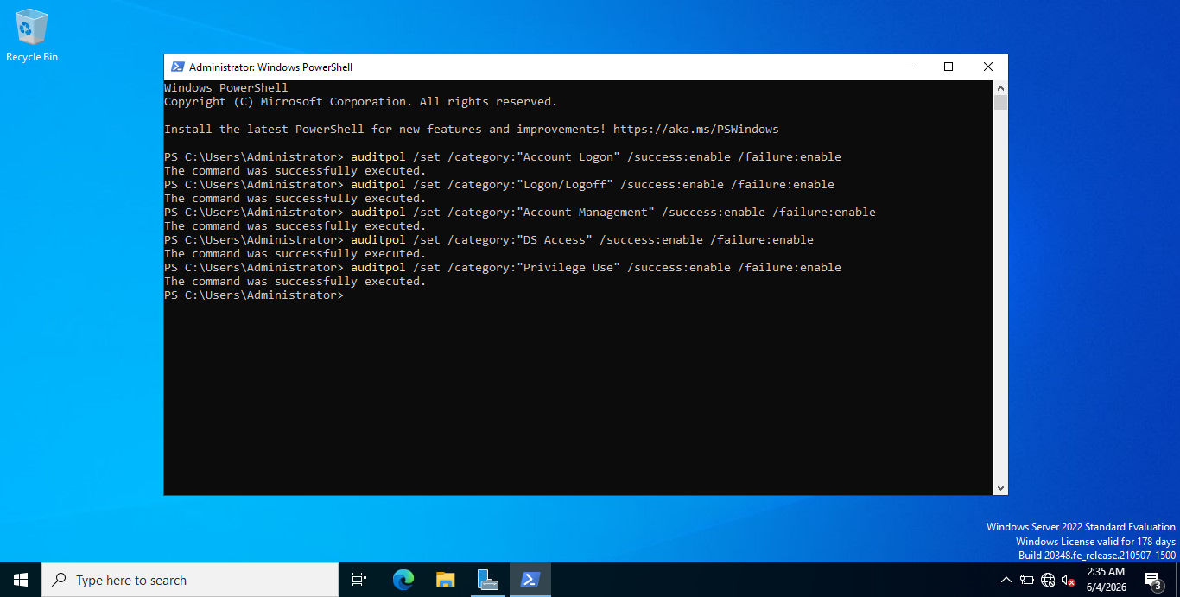Click the PowerShell scrollbar up arrow

pos(1000,87)
